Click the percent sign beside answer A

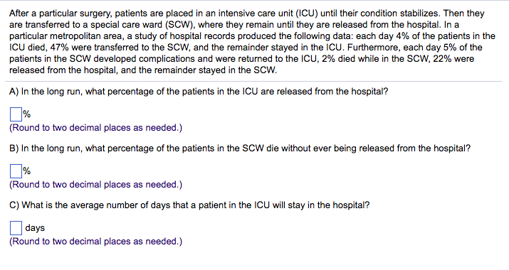pyautogui.click(x=26, y=114)
